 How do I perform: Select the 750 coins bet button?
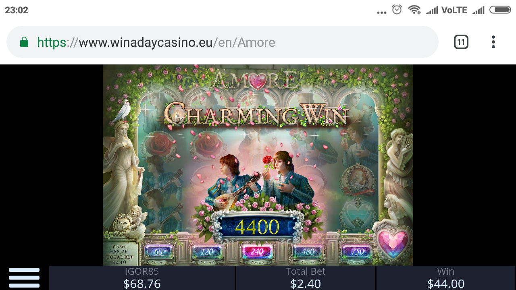coord(357,252)
